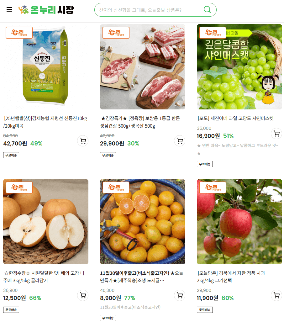Open the 세진이네 과일 고당도 샤인머스켓 link
The image size is (284, 322).
pos(235,118)
